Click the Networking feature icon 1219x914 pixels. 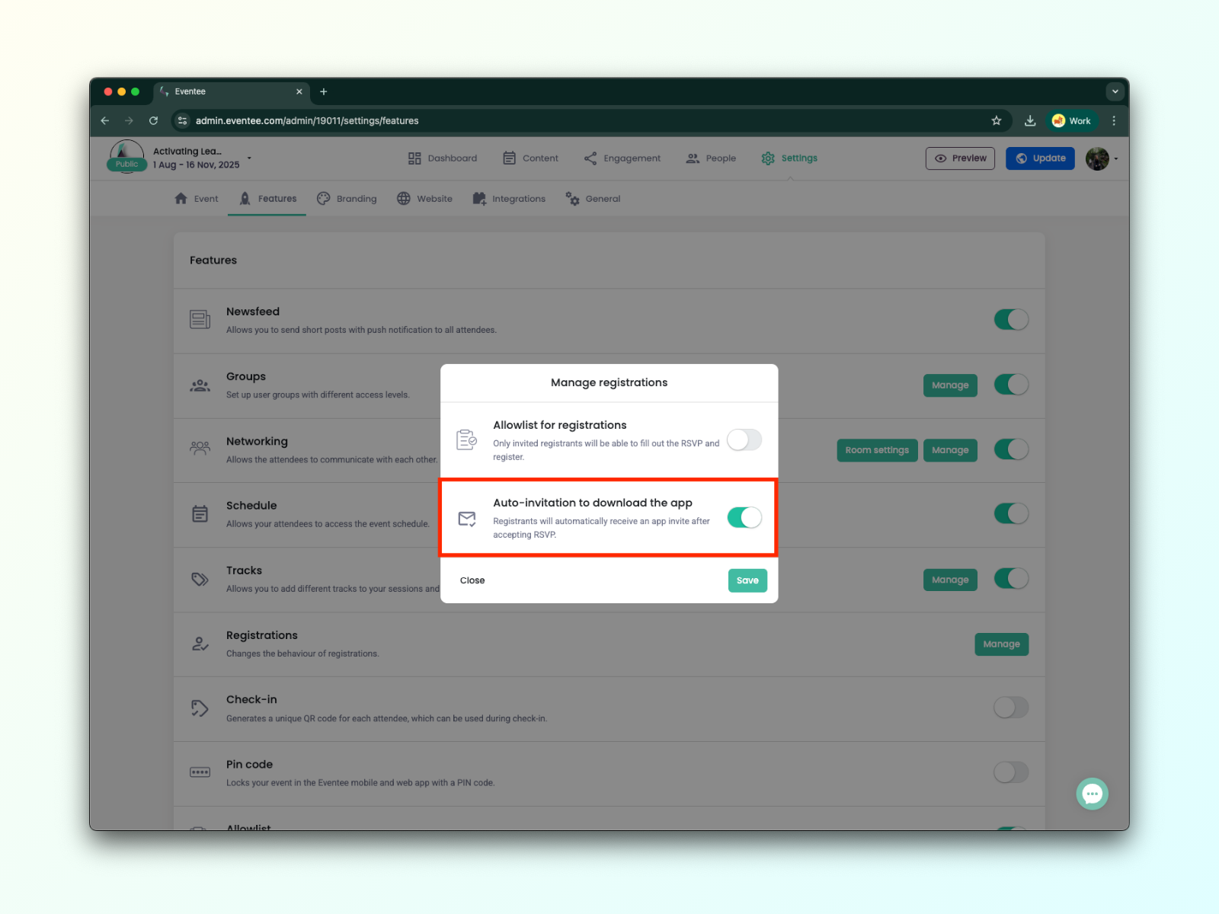[x=200, y=449]
